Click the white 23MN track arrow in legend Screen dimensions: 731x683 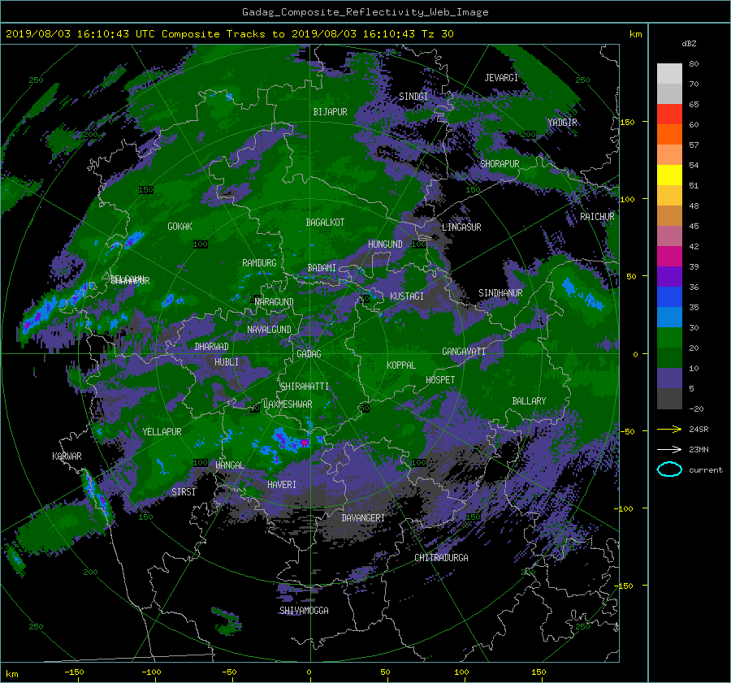669,449
